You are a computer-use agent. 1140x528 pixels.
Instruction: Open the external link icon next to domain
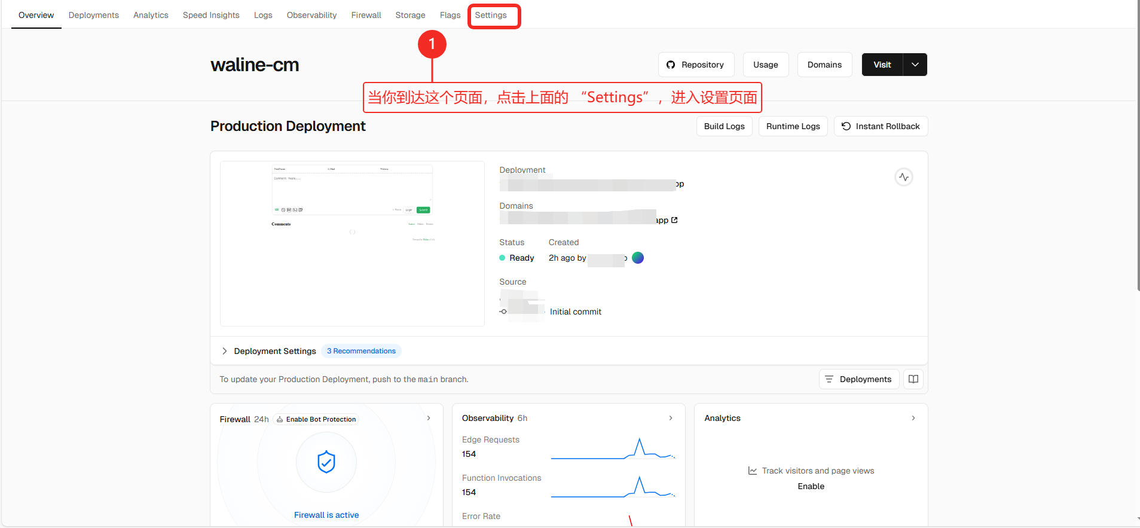tap(675, 220)
